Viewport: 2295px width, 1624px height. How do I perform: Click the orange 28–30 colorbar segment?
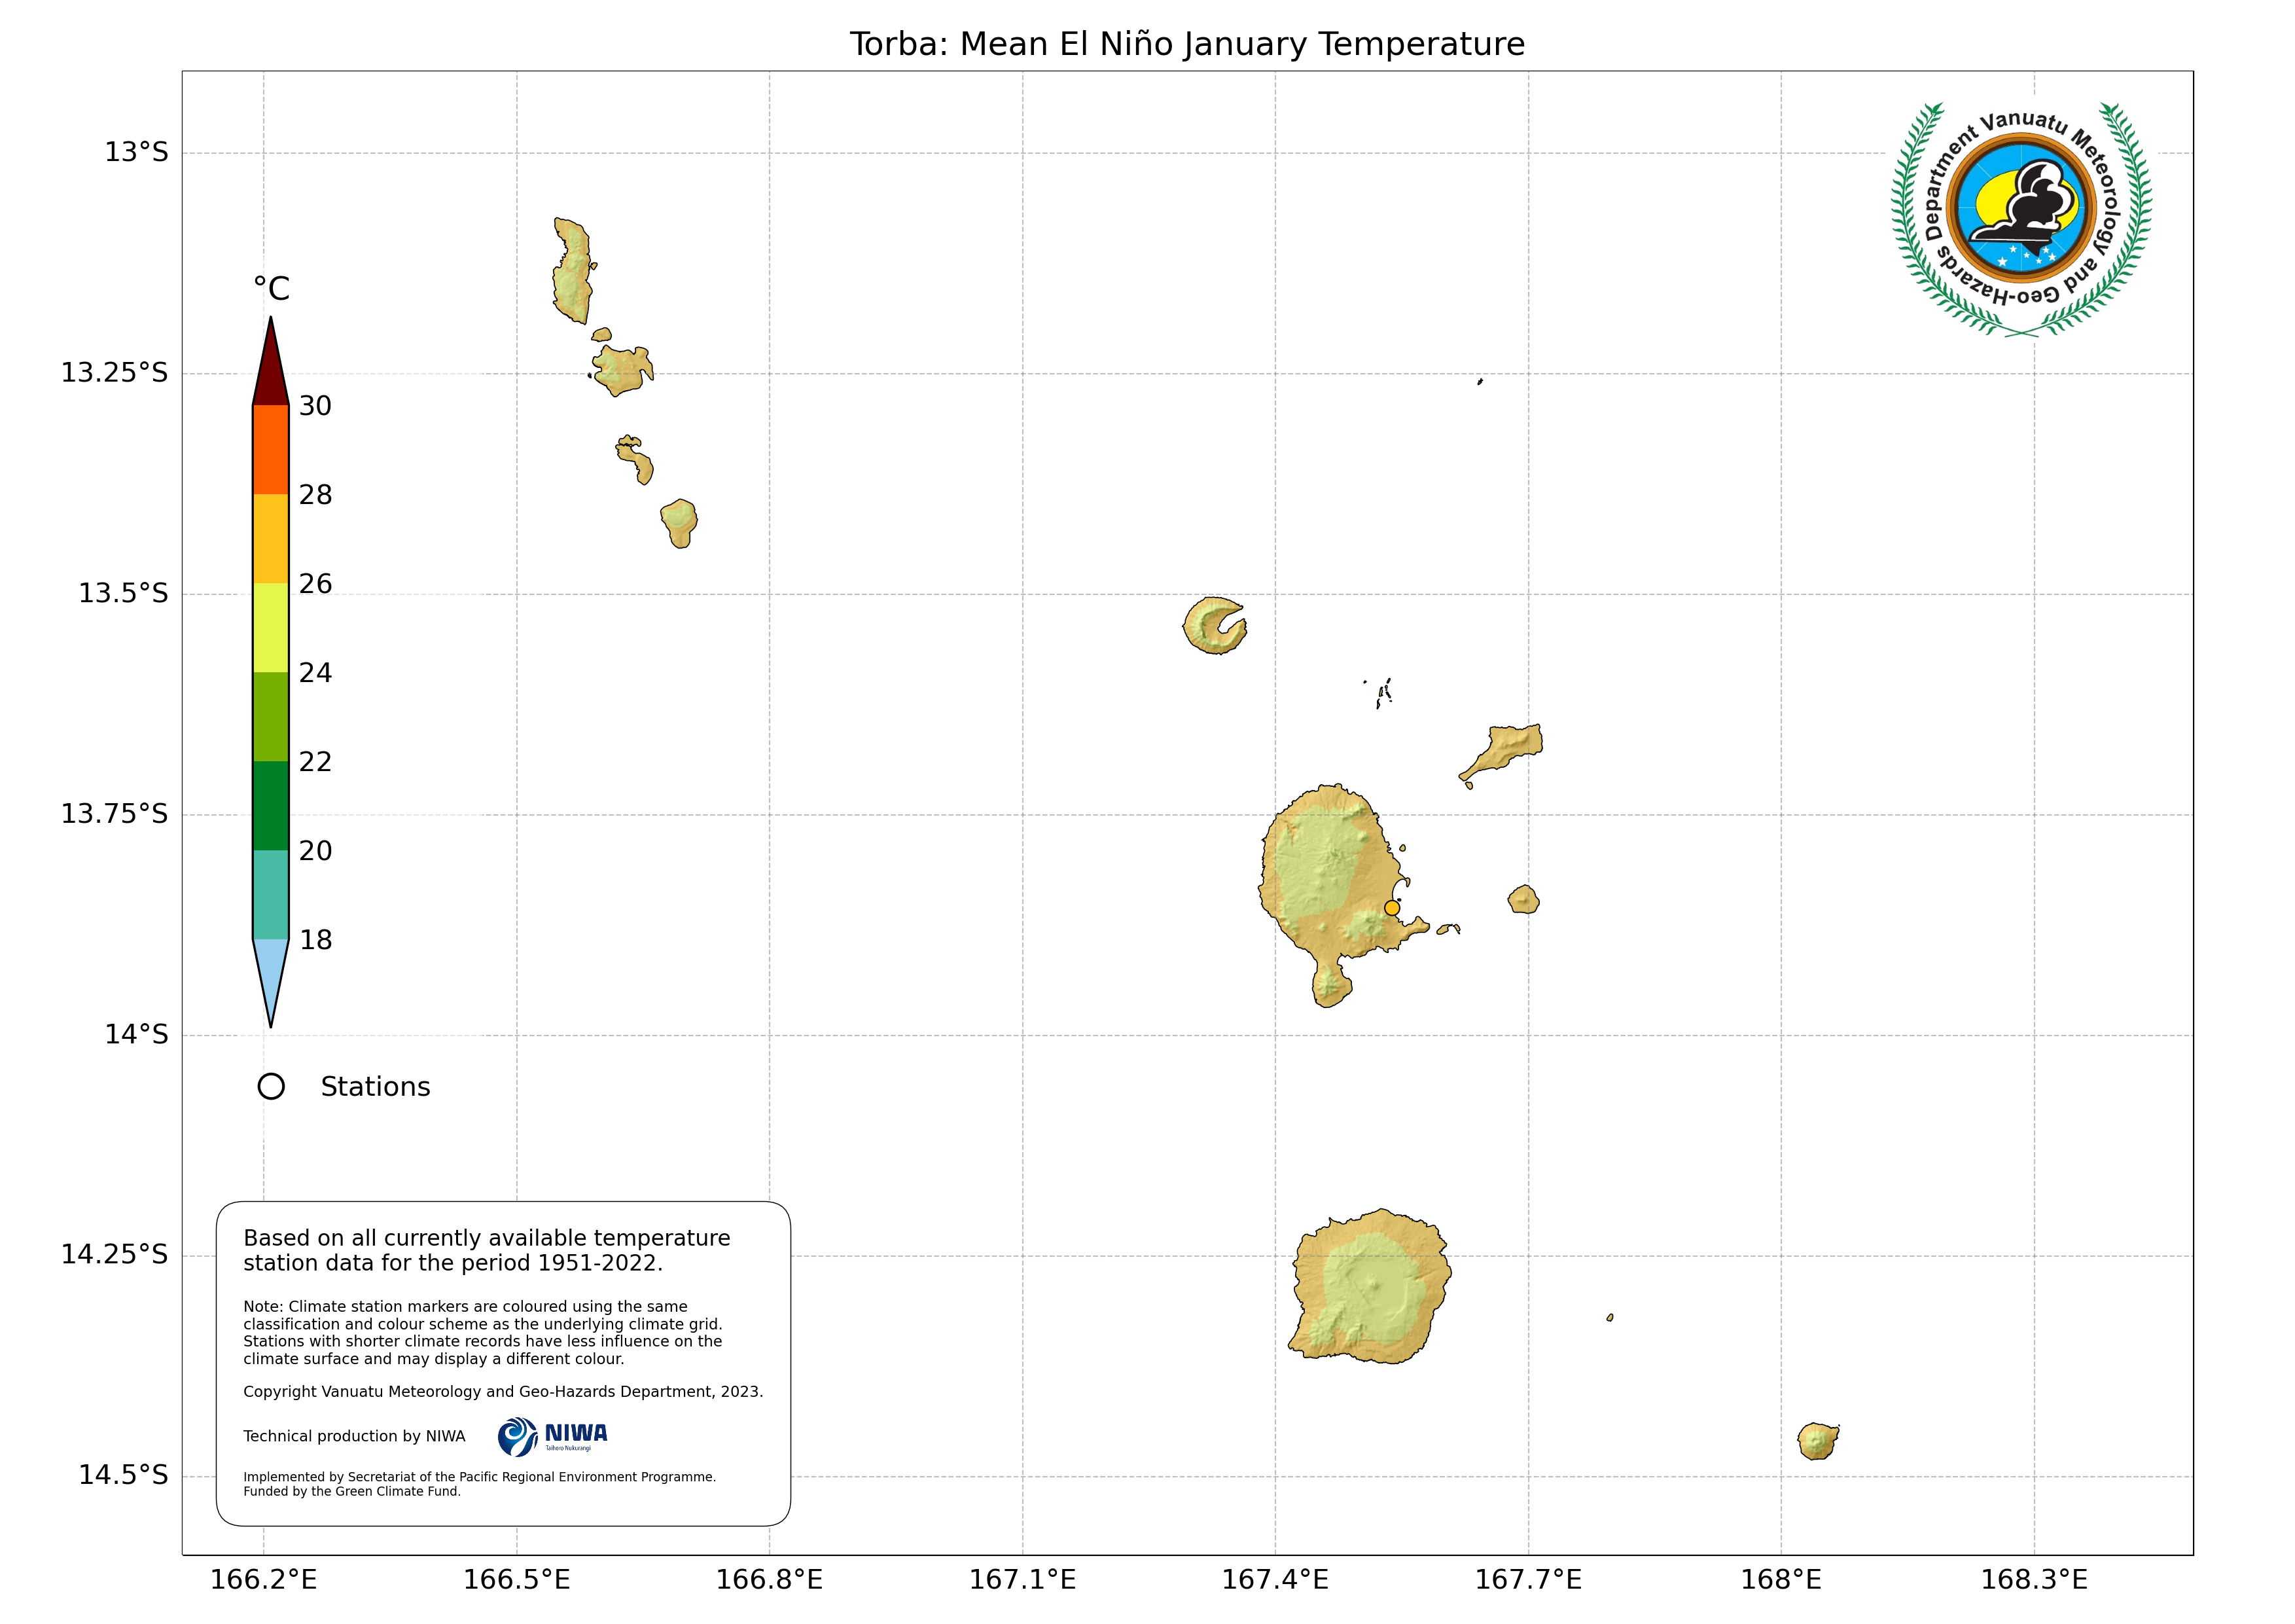point(271,449)
